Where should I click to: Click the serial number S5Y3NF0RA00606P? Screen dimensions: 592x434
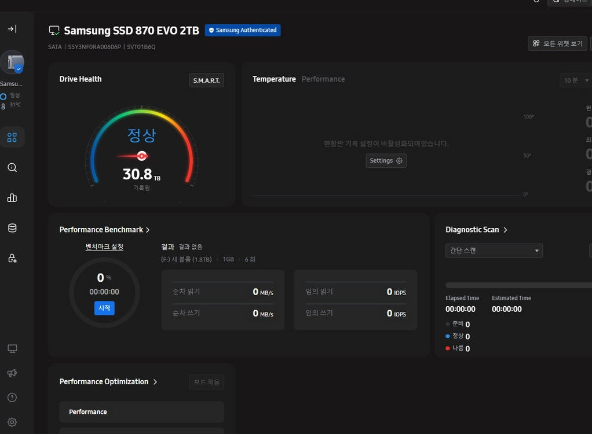coord(94,47)
